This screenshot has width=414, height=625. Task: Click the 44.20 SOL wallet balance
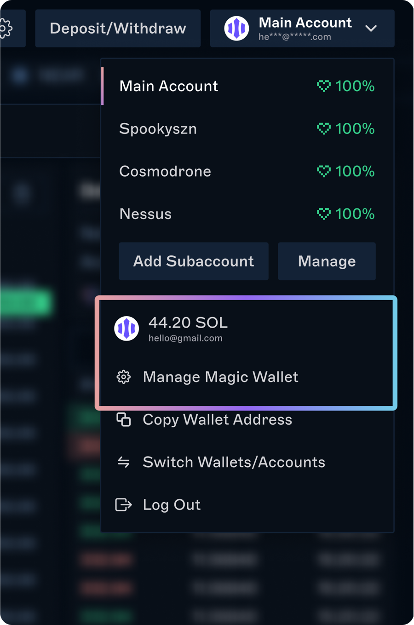click(x=188, y=323)
